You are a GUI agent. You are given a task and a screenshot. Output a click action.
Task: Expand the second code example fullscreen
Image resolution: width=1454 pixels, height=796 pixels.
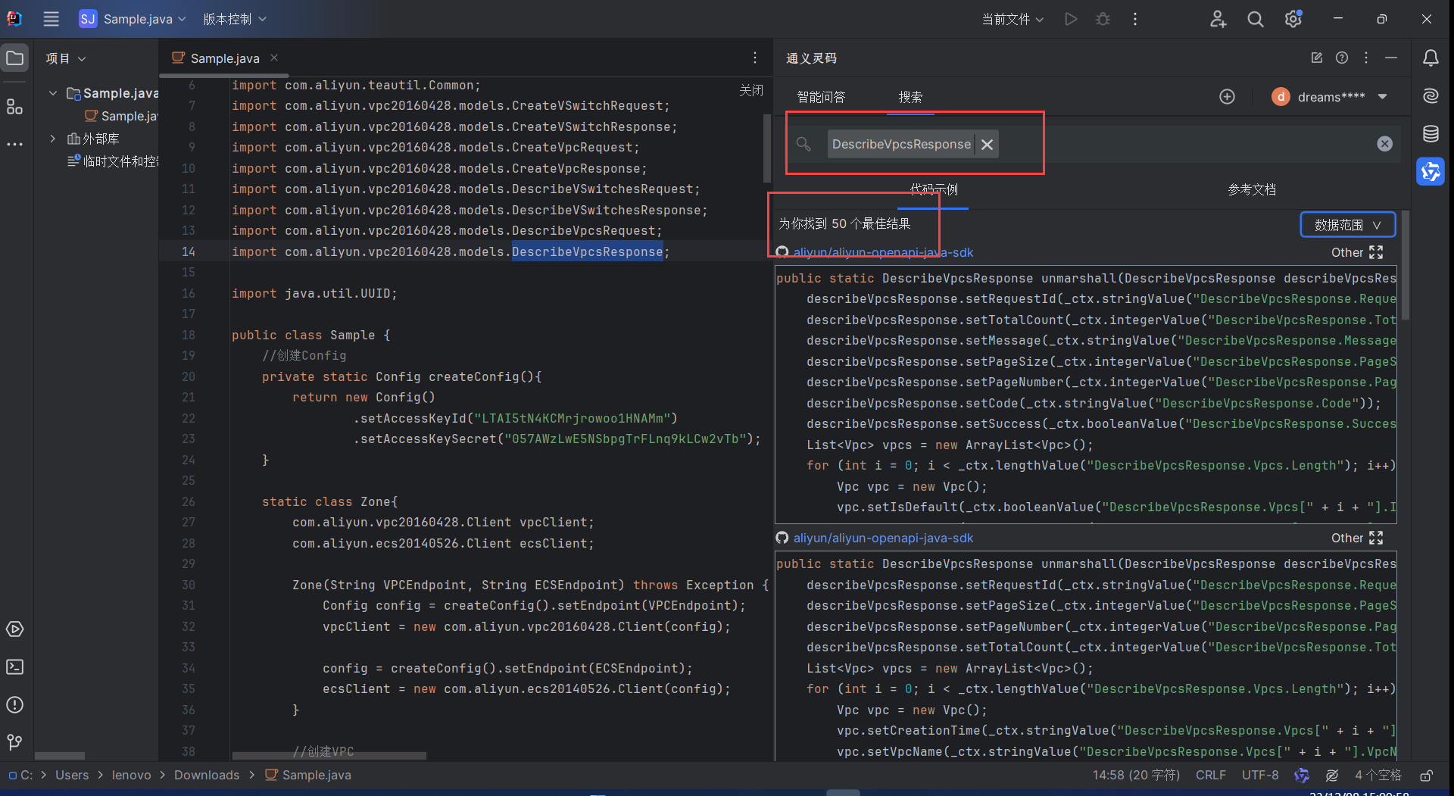(x=1376, y=538)
